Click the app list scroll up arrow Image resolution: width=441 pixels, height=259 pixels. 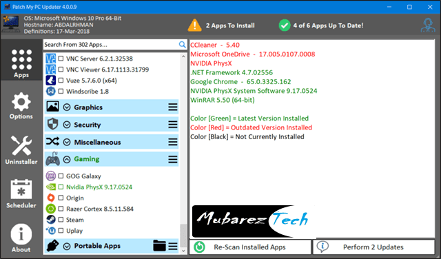[x=183, y=56]
